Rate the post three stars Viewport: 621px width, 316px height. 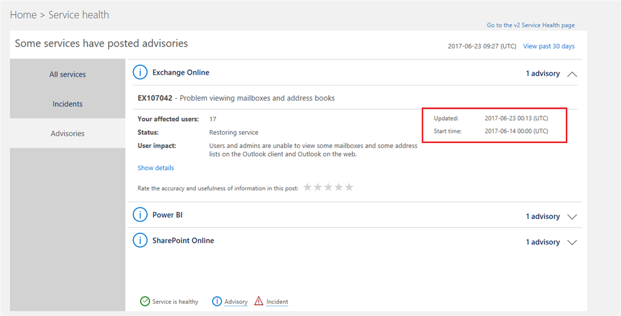pyautogui.click(x=328, y=187)
